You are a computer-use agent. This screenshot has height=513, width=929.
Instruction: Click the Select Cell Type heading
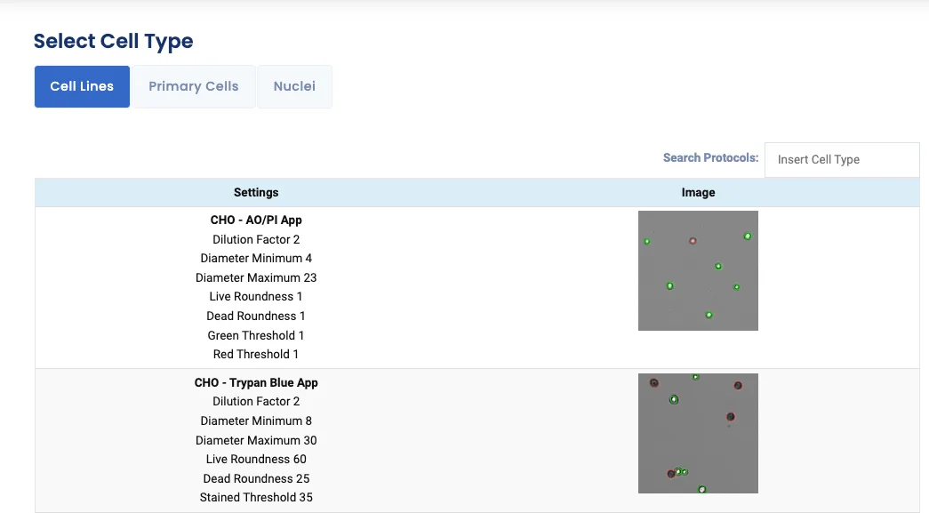[113, 41]
